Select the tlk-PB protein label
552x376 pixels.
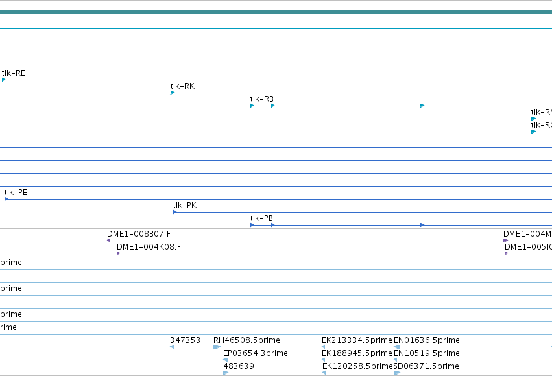tap(261, 218)
